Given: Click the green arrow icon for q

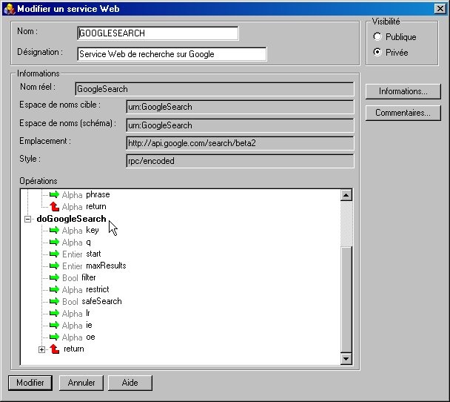Looking at the screenshot, I should [x=54, y=242].
